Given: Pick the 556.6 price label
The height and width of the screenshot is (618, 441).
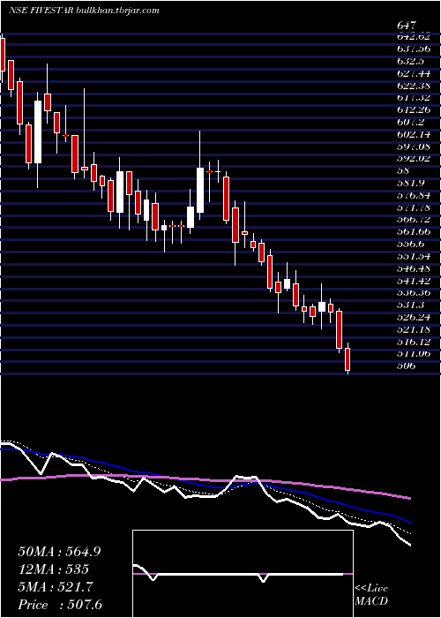Looking at the screenshot, I should (x=410, y=245).
